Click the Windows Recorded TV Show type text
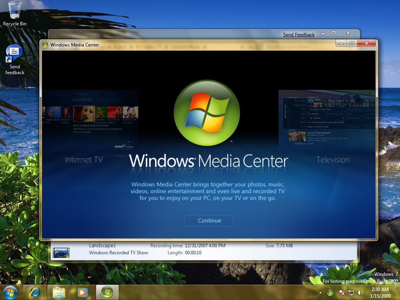The height and width of the screenshot is (300, 400). [118, 253]
